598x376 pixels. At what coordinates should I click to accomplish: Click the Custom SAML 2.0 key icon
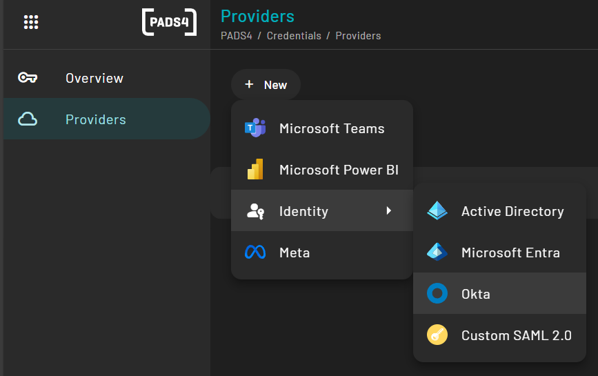point(437,335)
